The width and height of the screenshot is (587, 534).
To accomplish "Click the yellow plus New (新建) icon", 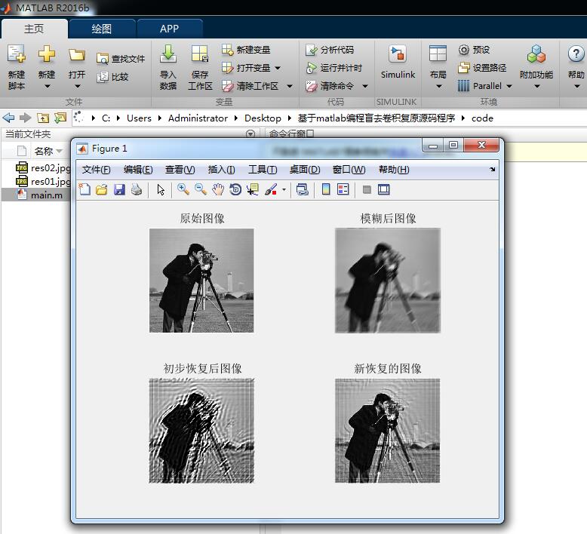I will pyautogui.click(x=47, y=54).
